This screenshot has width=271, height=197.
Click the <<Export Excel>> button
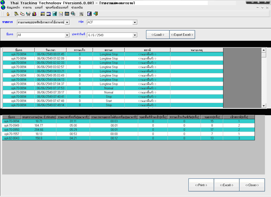182,35
